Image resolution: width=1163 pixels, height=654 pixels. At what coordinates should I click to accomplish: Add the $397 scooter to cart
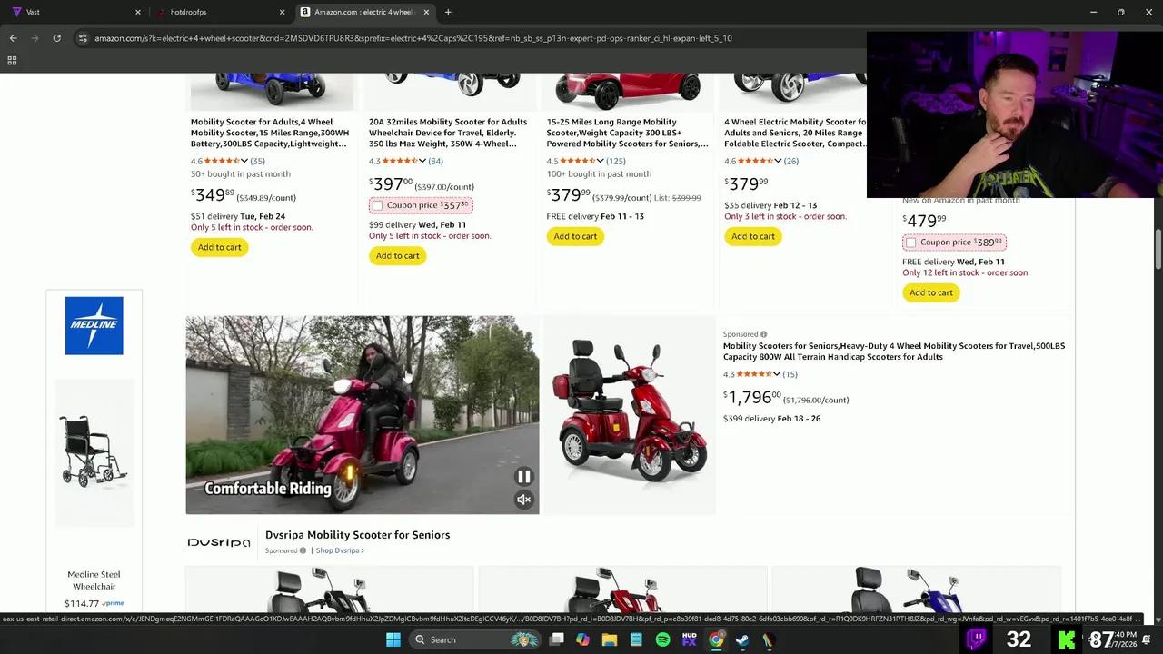coord(398,255)
